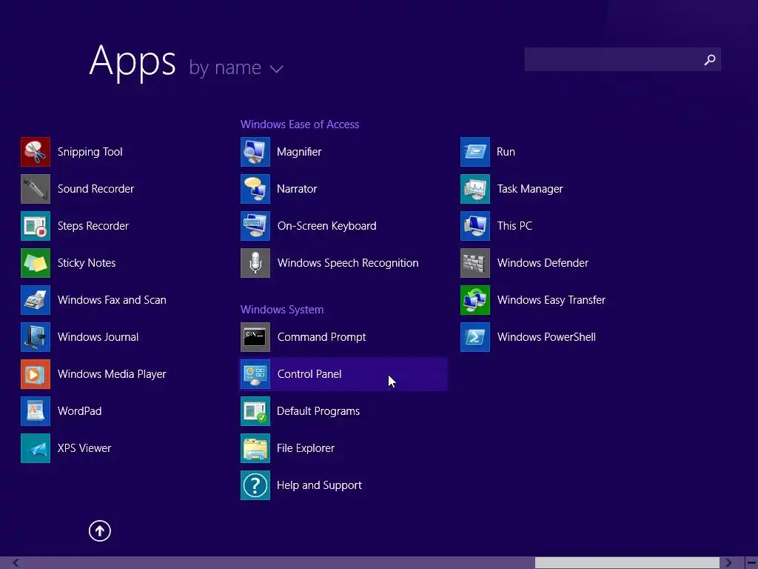The image size is (758, 569).
Task: Open the This PC icon
Action: pyautogui.click(x=475, y=226)
